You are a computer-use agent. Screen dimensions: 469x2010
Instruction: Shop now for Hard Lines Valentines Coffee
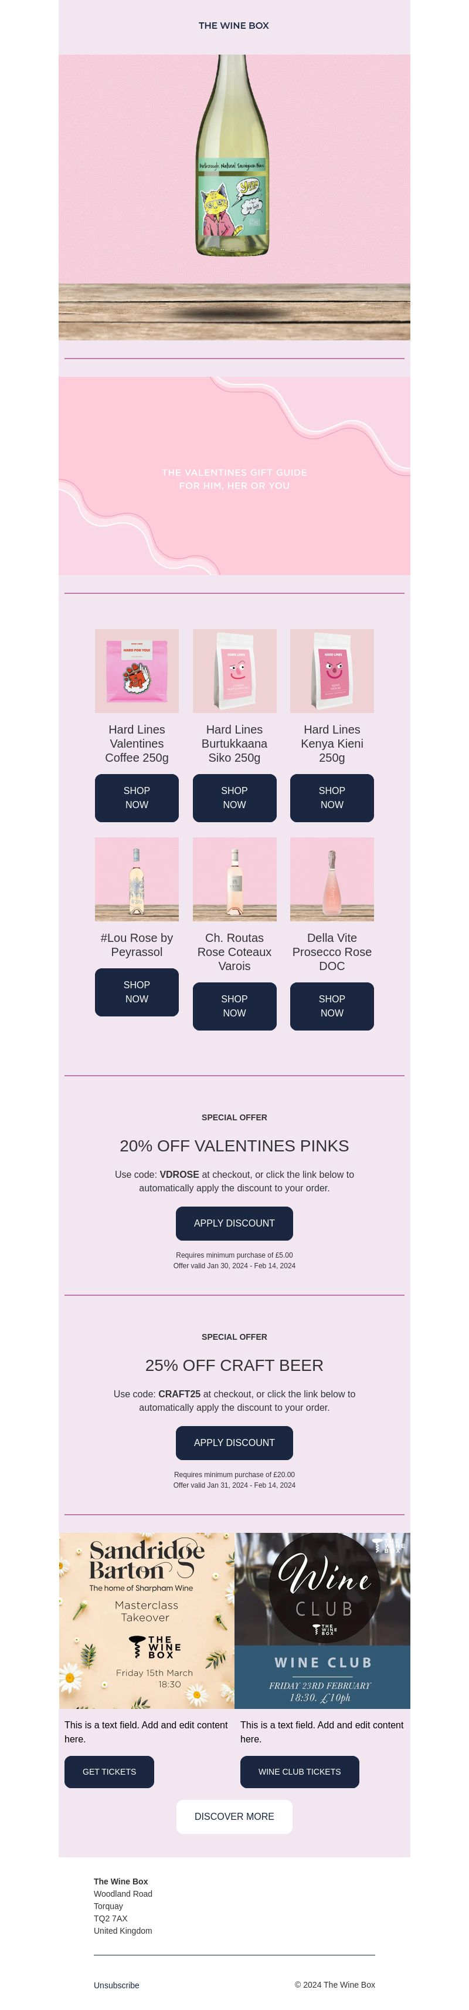(x=137, y=798)
